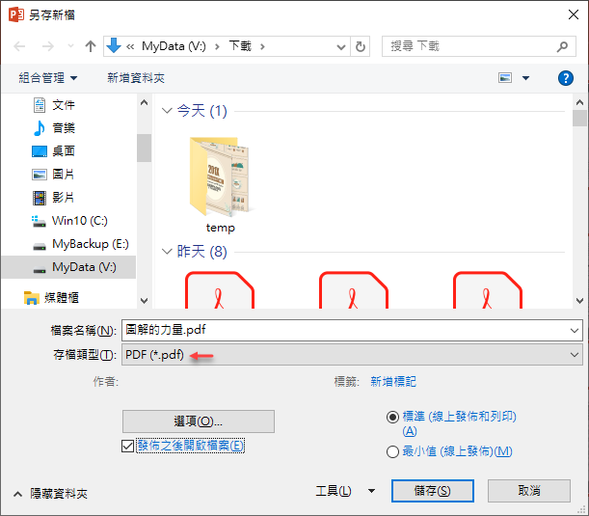
Task: Go up one folder level
Action: [x=91, y=46]
